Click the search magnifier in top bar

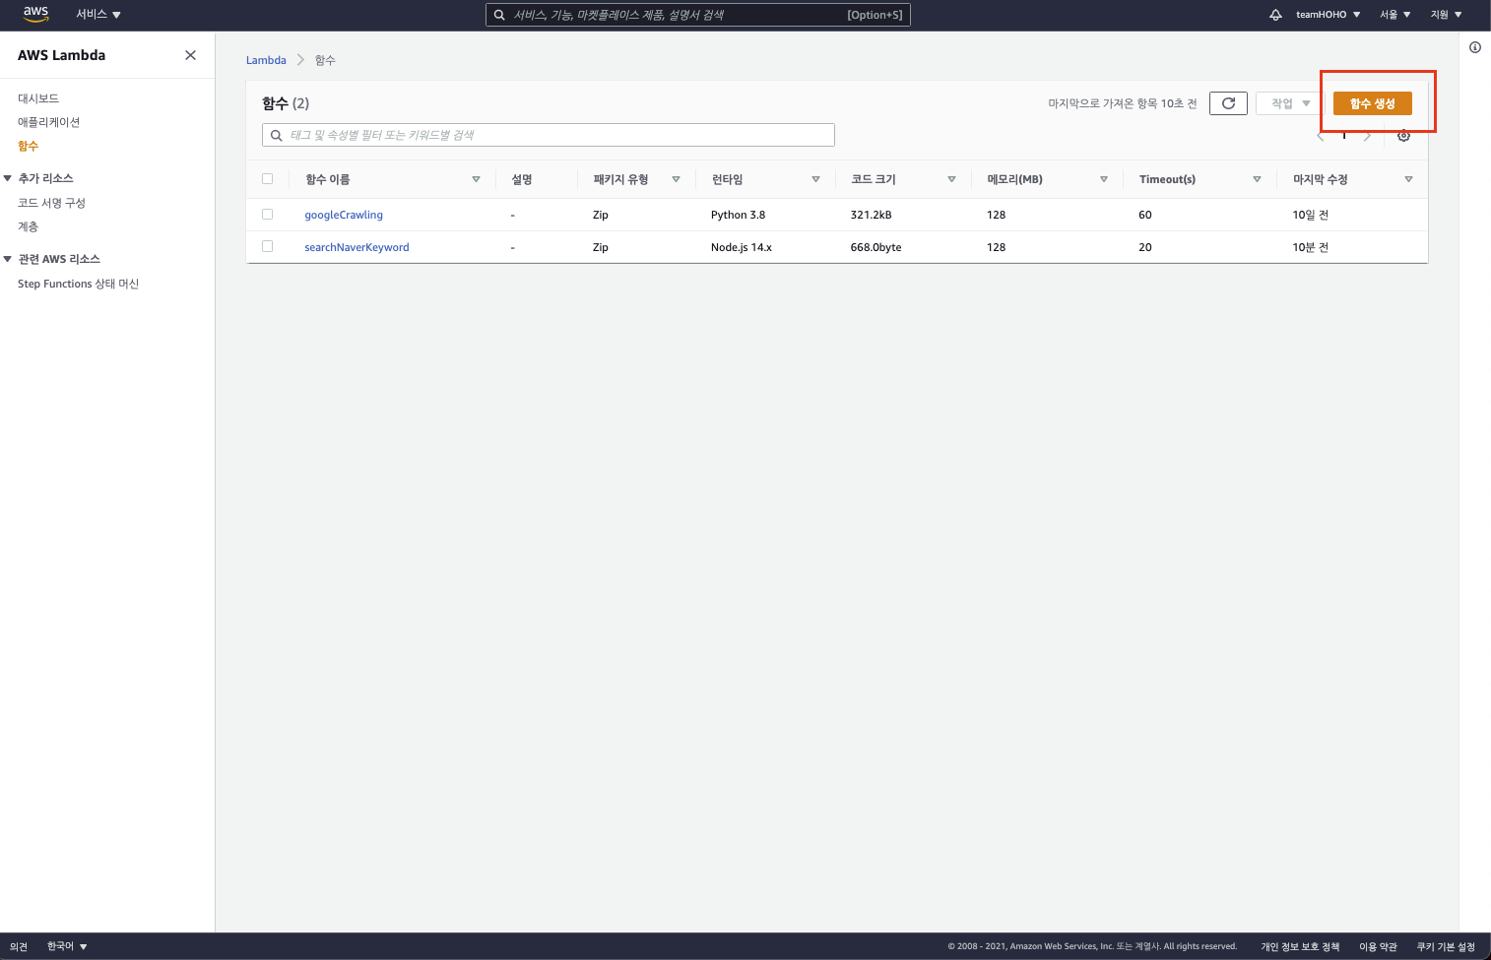click(499, 15)
